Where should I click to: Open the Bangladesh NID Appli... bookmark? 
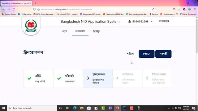90,14
